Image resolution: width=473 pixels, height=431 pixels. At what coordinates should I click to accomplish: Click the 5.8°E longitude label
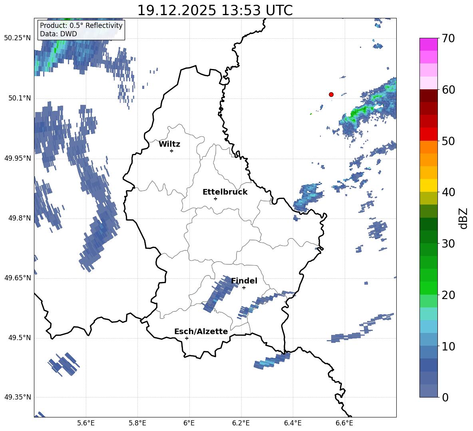point(137,423)
